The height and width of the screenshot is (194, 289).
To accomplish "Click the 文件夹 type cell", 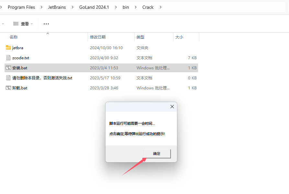I will (x=142, y=48).
